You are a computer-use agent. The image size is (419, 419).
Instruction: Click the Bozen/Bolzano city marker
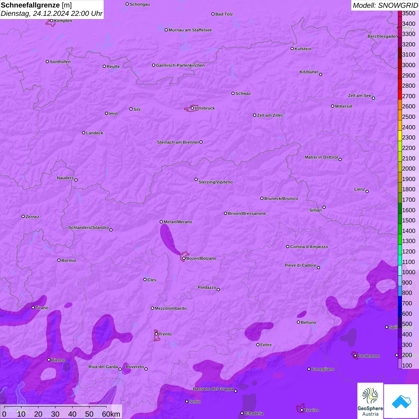184,258
